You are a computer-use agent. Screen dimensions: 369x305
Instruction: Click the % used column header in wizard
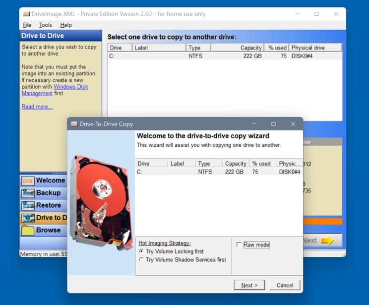pos(263,163)
